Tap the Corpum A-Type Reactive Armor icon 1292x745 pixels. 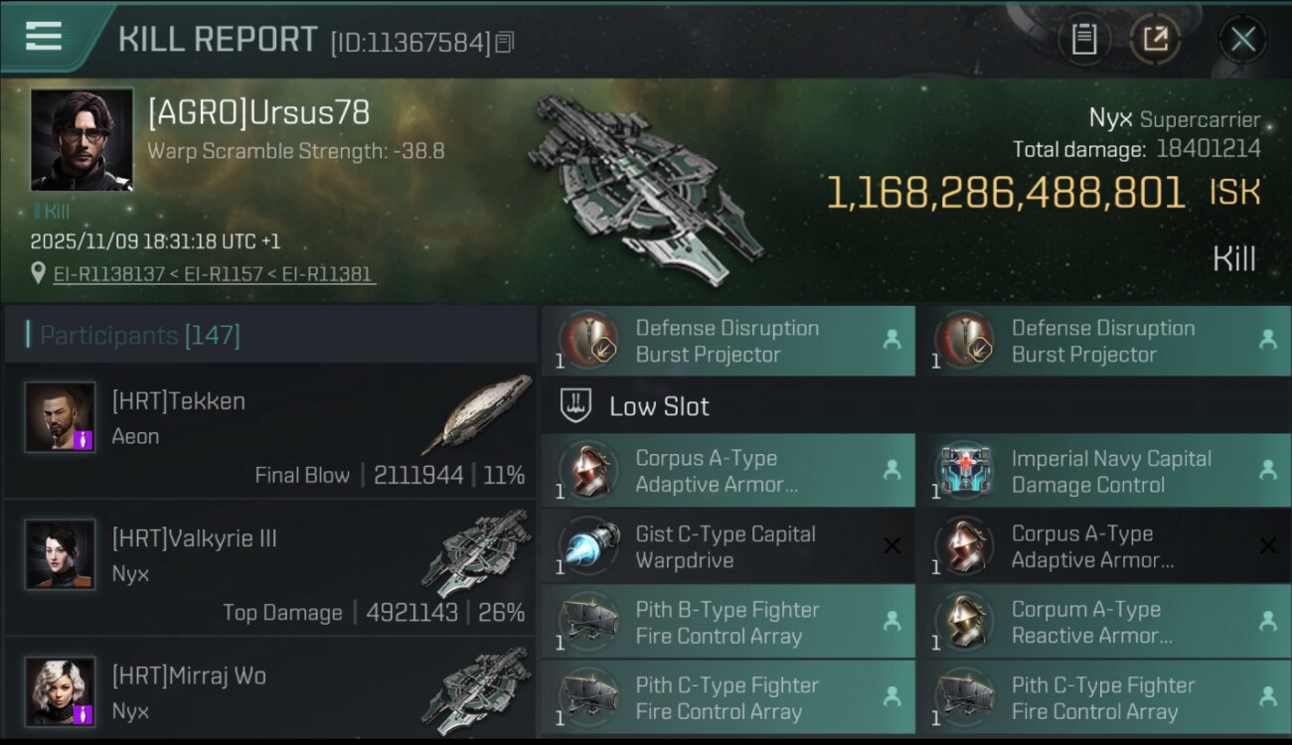[x=965, y=623]
